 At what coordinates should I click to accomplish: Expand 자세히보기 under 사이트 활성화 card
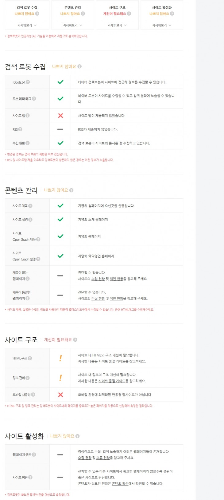(162, 25)
